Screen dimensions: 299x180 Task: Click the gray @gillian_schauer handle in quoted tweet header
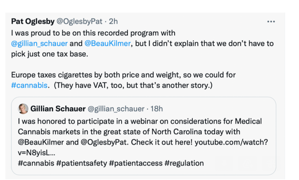[x=116, y=109]
